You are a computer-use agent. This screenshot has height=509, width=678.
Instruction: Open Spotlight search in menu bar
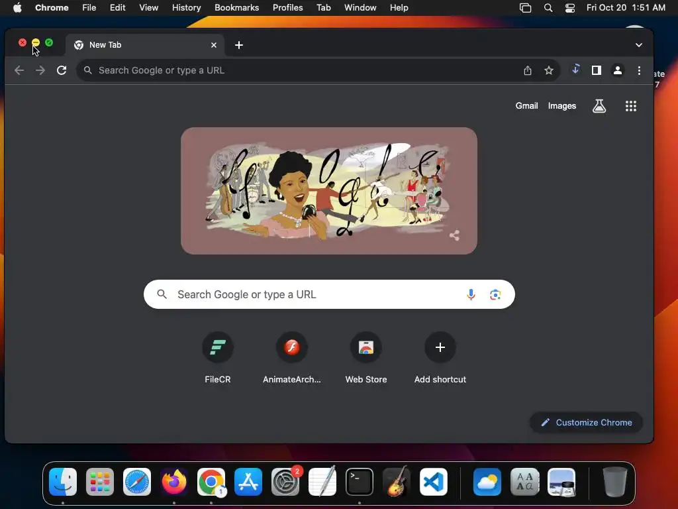548,7
